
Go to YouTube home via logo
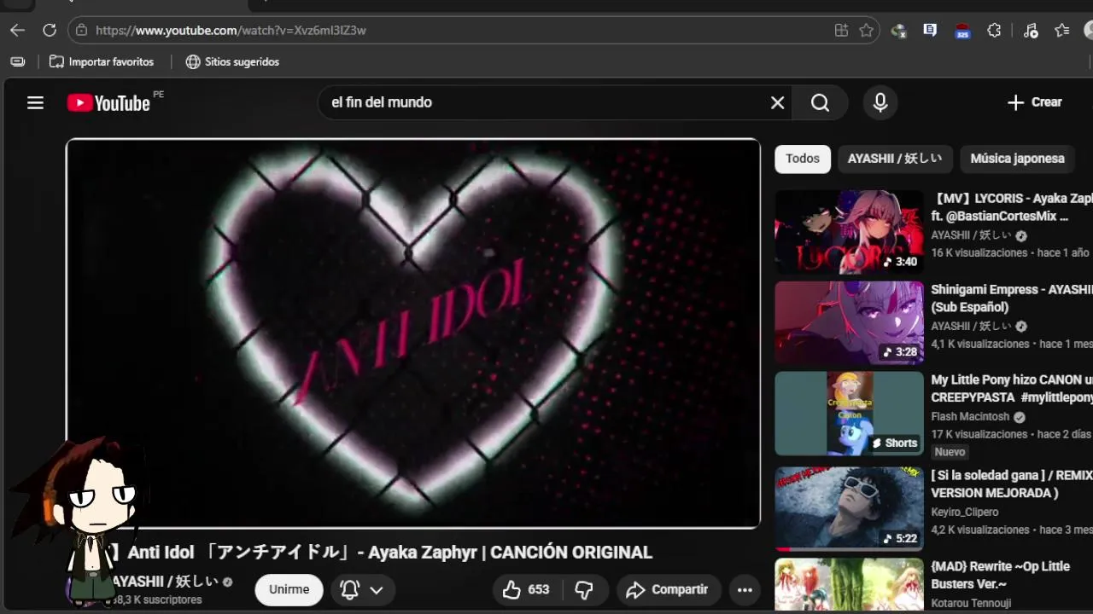[109, 103]
